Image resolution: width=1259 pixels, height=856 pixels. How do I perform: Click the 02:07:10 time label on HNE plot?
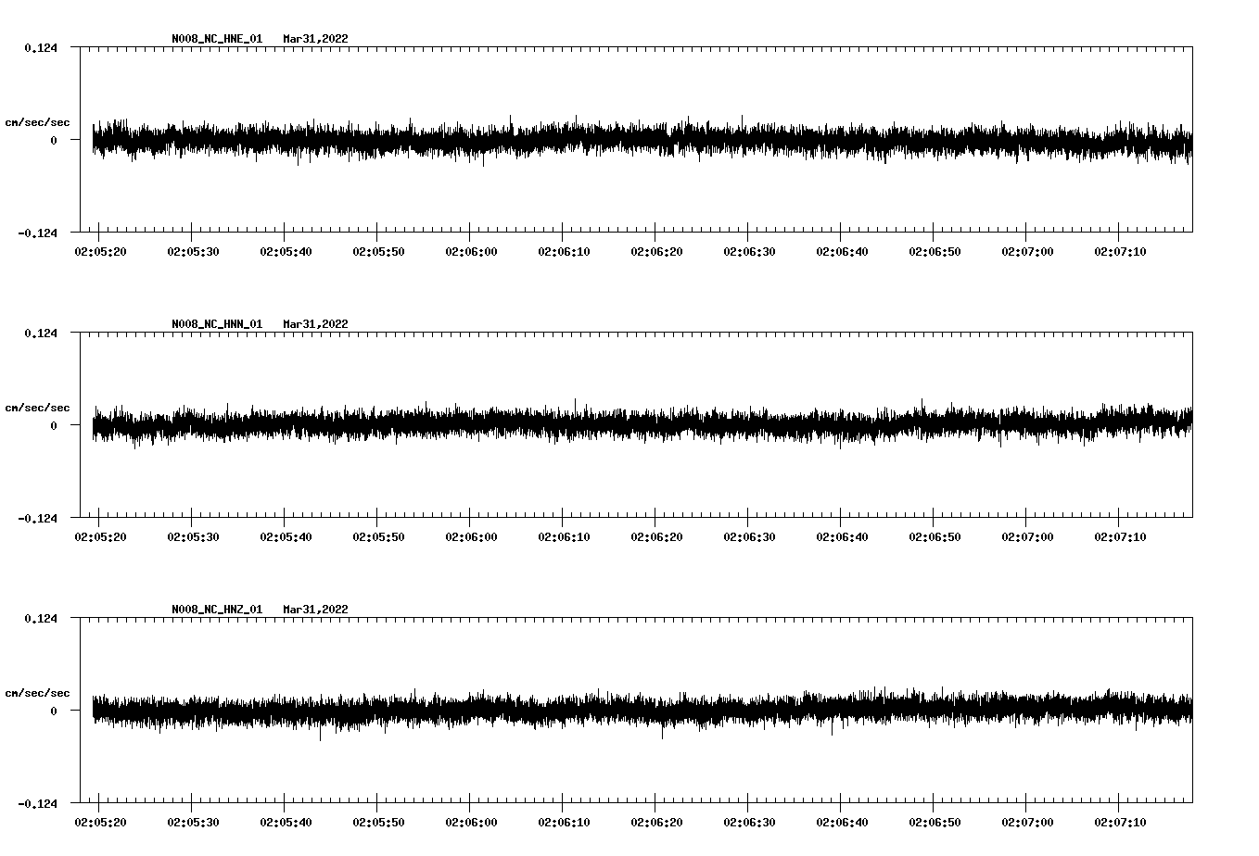(x=1120, y=252)
